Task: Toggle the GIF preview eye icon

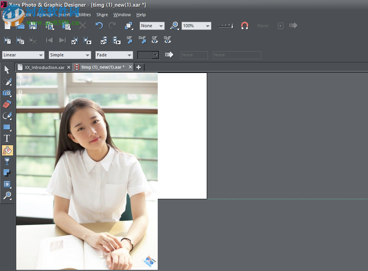Action: (x=154, y=40)
